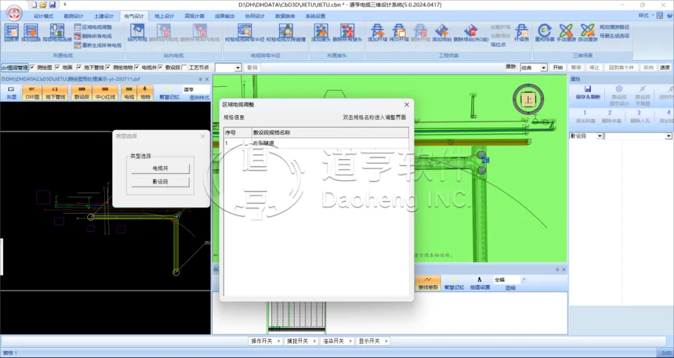Open the 成果输出 ribbon tab

[x=224, y=16]
